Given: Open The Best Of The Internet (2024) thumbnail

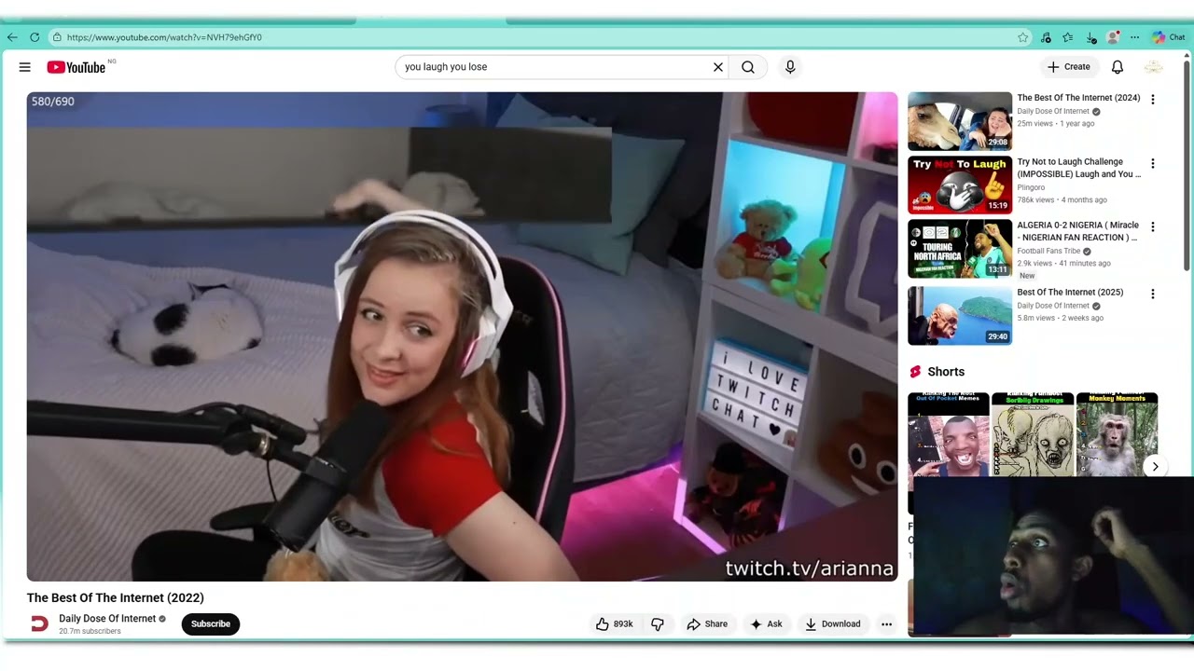Looking at the screenshot, I should 960,121.
